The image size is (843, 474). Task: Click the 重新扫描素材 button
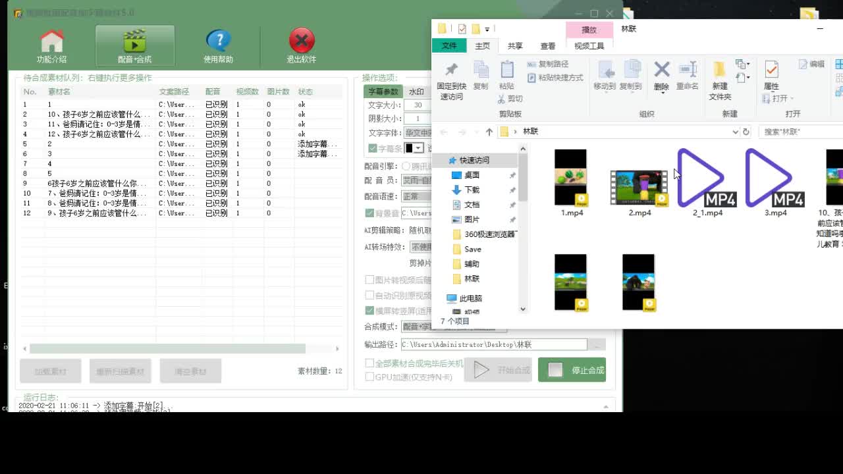click(x=121, y=371)
